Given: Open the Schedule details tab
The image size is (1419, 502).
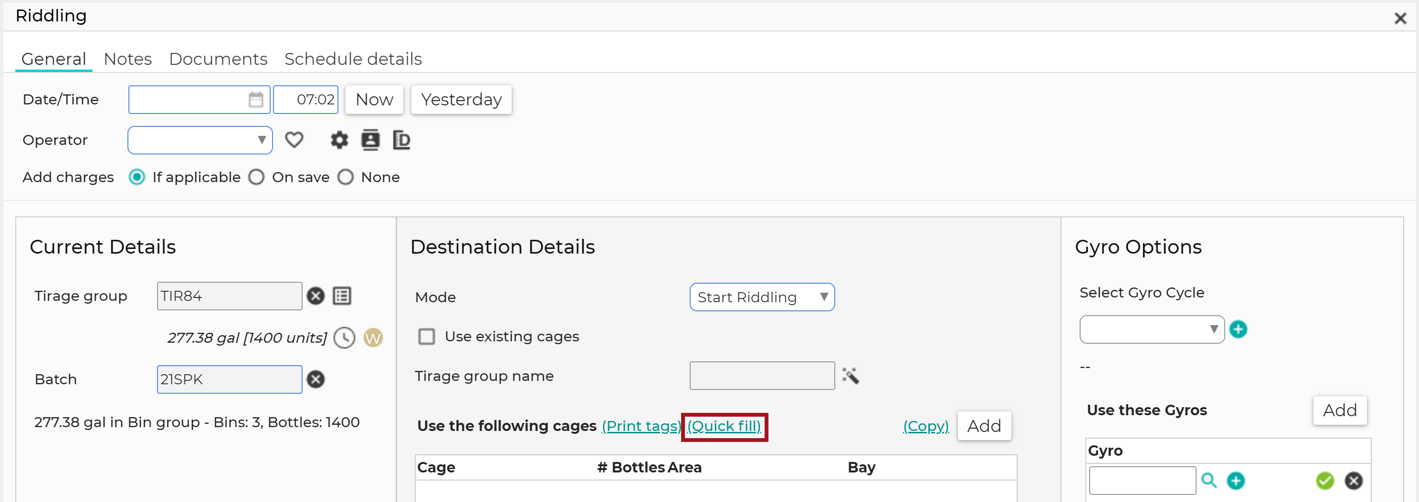Looking at the screenshot, I should point(353,59).
